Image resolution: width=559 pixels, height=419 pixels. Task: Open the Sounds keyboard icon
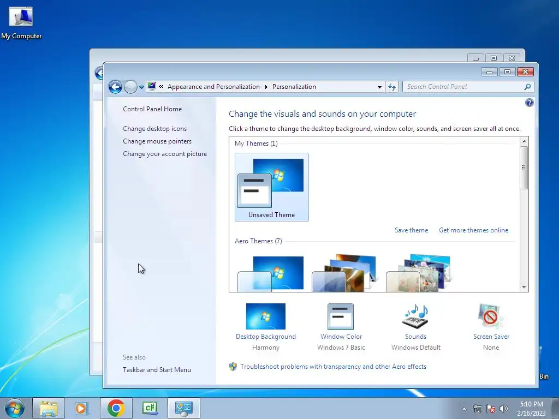tap(415, 316)
